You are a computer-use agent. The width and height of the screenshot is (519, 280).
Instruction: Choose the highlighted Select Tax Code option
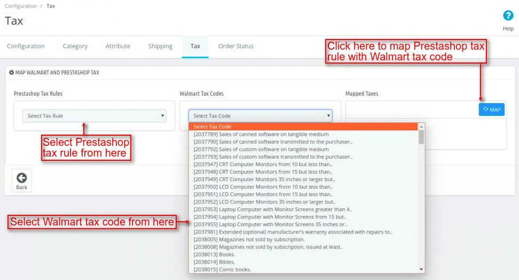pyautogui.click(x=303, y=127)
